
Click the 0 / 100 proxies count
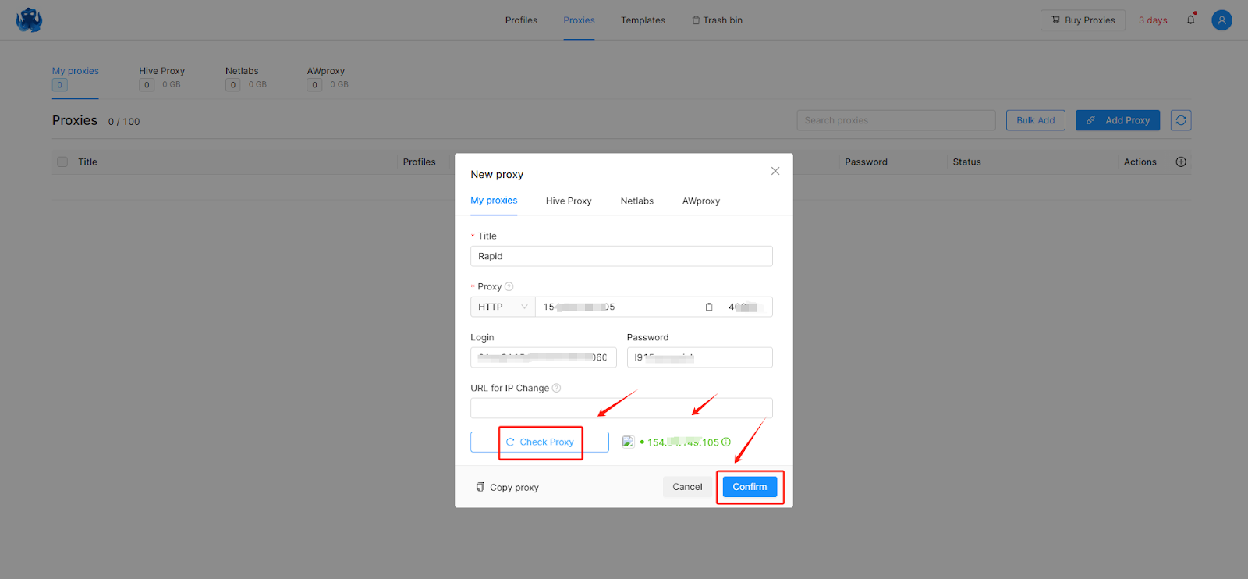124,122
